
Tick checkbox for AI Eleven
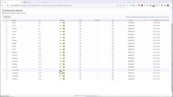tap(6, 52)
